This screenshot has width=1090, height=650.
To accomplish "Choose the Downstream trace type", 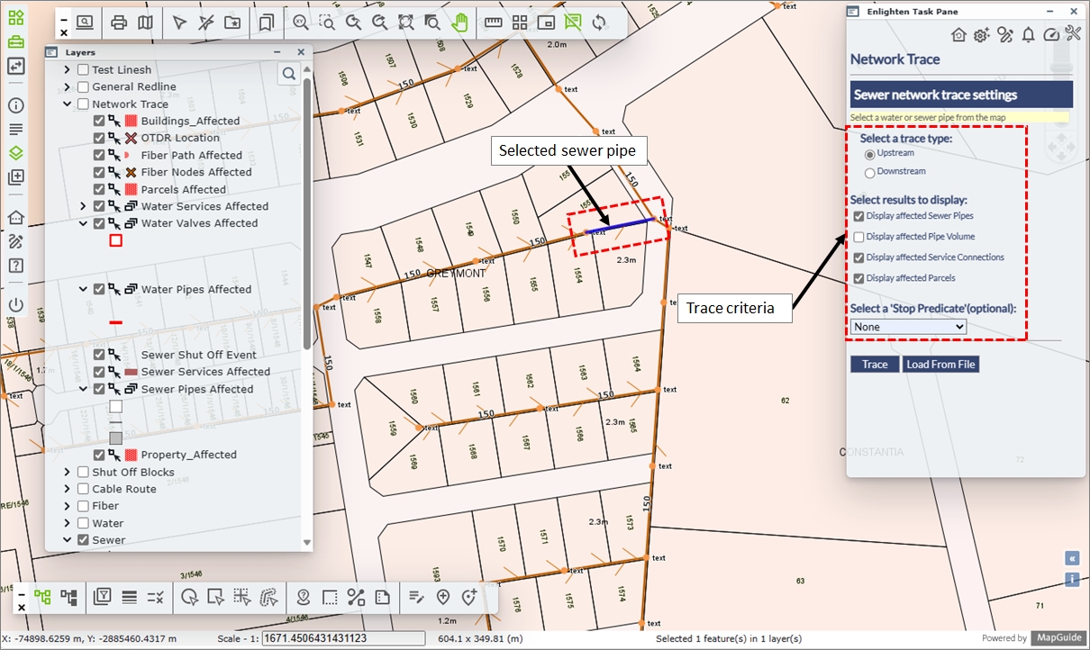I will pos(870,172).
